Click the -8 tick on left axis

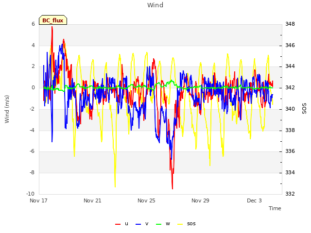32,173
